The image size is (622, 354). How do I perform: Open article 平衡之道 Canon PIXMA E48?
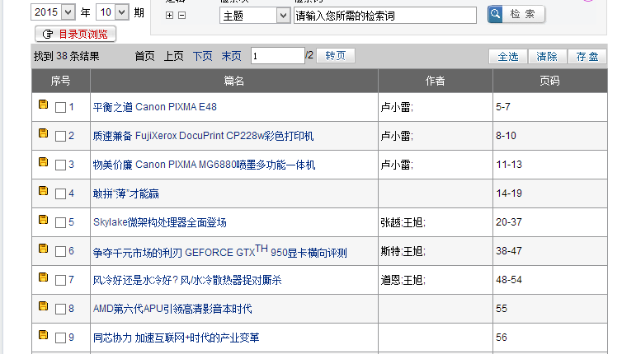155,107
